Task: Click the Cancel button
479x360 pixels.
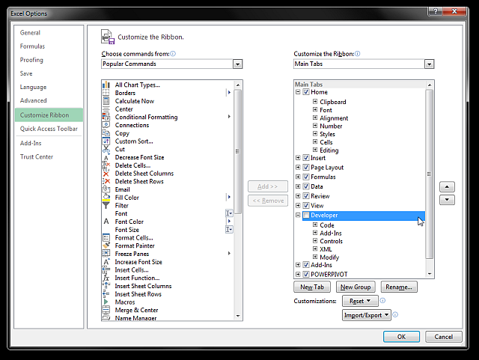Action: 444,337
